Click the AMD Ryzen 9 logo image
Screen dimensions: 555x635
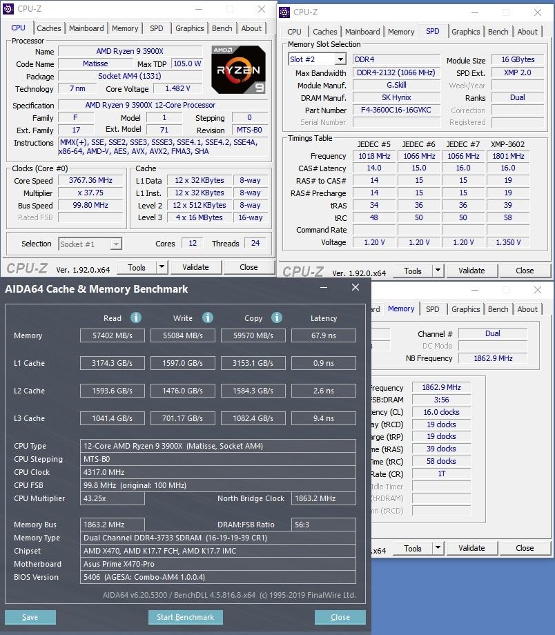pyautogui.click(x=239, y=70)
